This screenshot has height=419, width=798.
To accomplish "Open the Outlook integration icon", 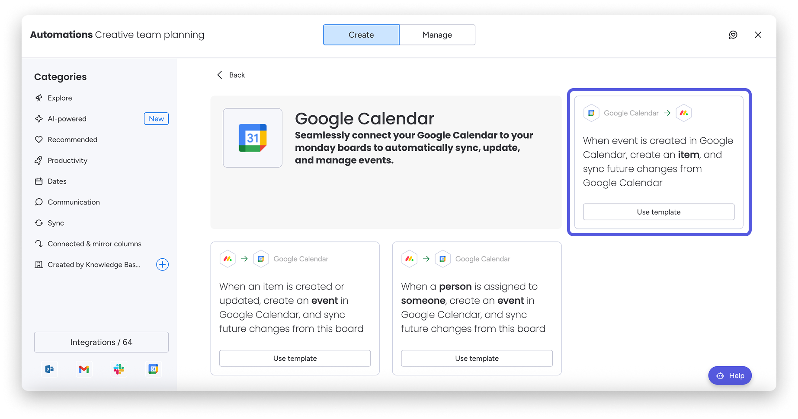I will click(x=50, y=369).
